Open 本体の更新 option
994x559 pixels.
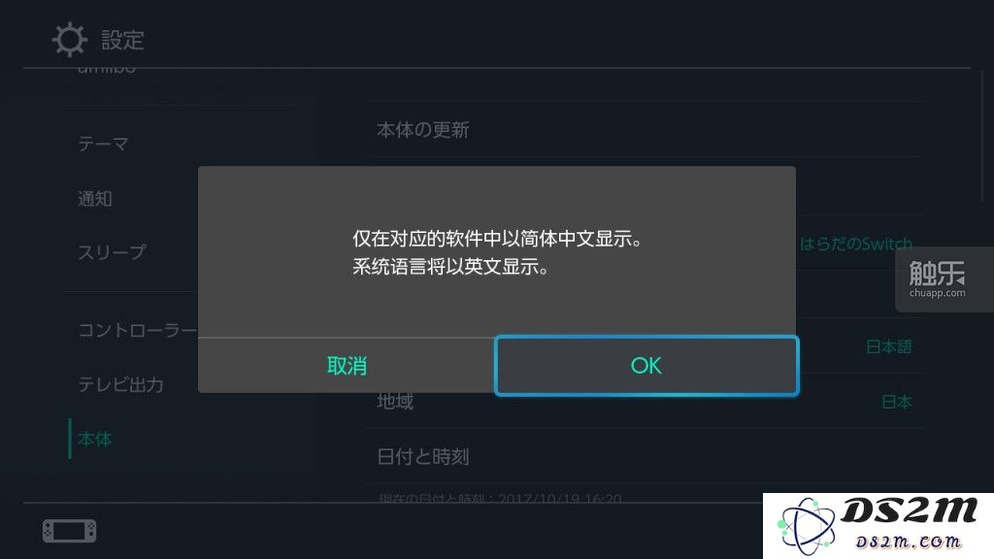(x=644, y=130)
